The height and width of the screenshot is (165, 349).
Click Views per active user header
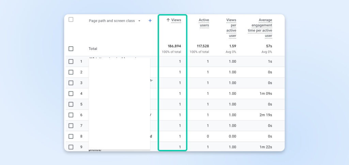coord(231,28)
